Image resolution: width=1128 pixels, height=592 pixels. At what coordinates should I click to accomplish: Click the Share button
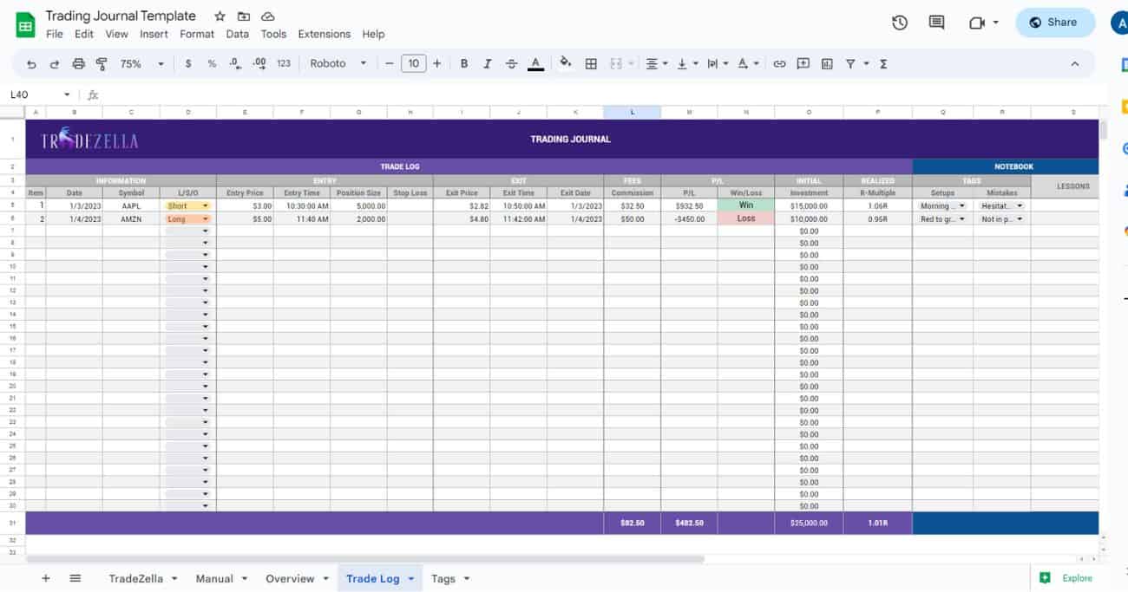pos(1053,23)
